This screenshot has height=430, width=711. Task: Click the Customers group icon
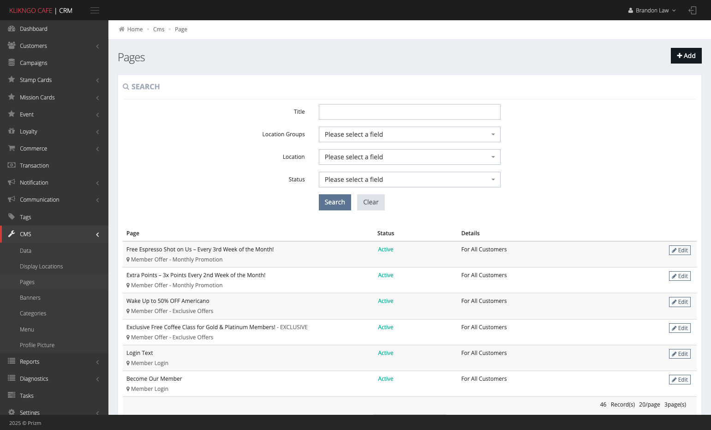point(12,46)
